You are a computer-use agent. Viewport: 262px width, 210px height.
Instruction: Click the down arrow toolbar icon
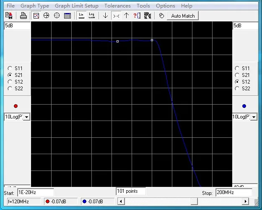(x=106, y=16)
